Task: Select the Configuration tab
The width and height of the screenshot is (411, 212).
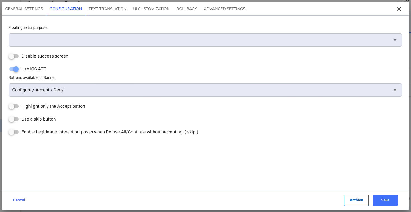Action: (x=66, y=9)
